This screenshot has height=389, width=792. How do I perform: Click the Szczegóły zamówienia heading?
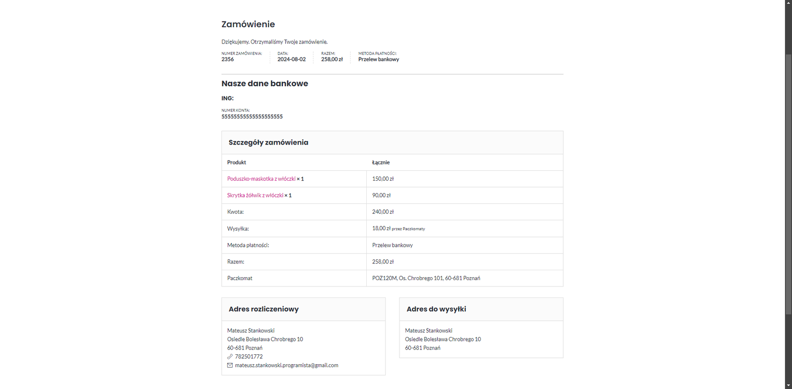point(268,143)
